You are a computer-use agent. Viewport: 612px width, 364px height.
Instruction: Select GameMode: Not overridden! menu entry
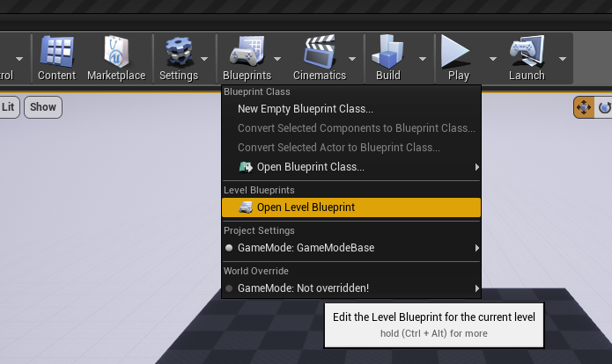pyautogui.click(x=351, y=288)
